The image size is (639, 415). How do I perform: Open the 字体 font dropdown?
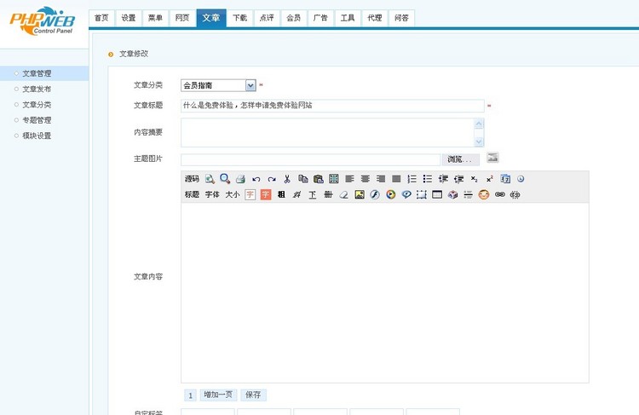[x=212, y=194]
